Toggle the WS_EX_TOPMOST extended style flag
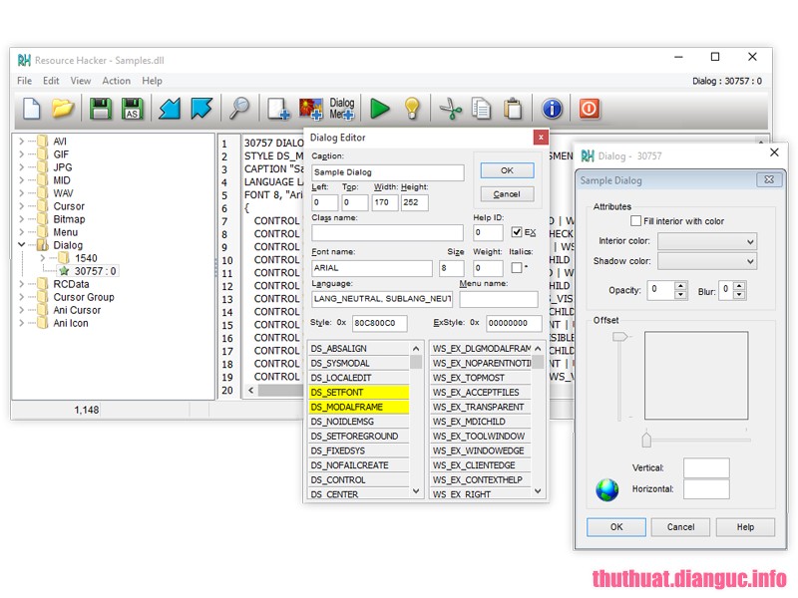Viewport: 798px width, 598px height. (x=481, y=378)
